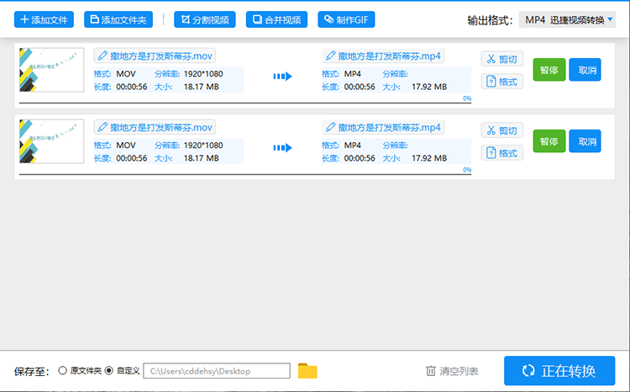Click 格式 for the first video
The height and width of the screenshot is (392, 630).
[501, 81]
